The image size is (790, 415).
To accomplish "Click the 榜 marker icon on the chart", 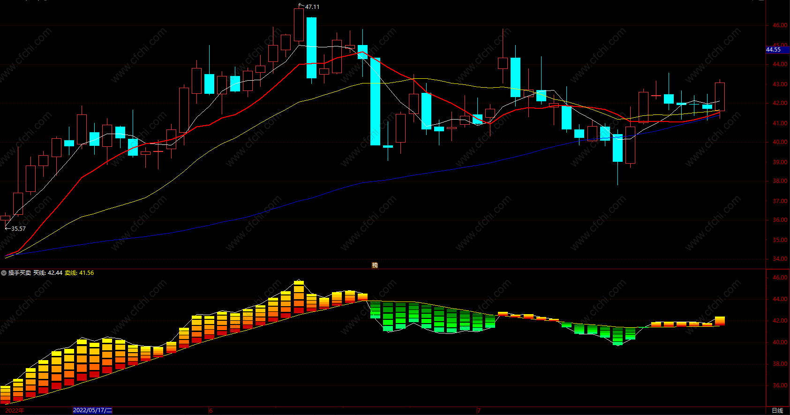I will (x=375, y=265).
